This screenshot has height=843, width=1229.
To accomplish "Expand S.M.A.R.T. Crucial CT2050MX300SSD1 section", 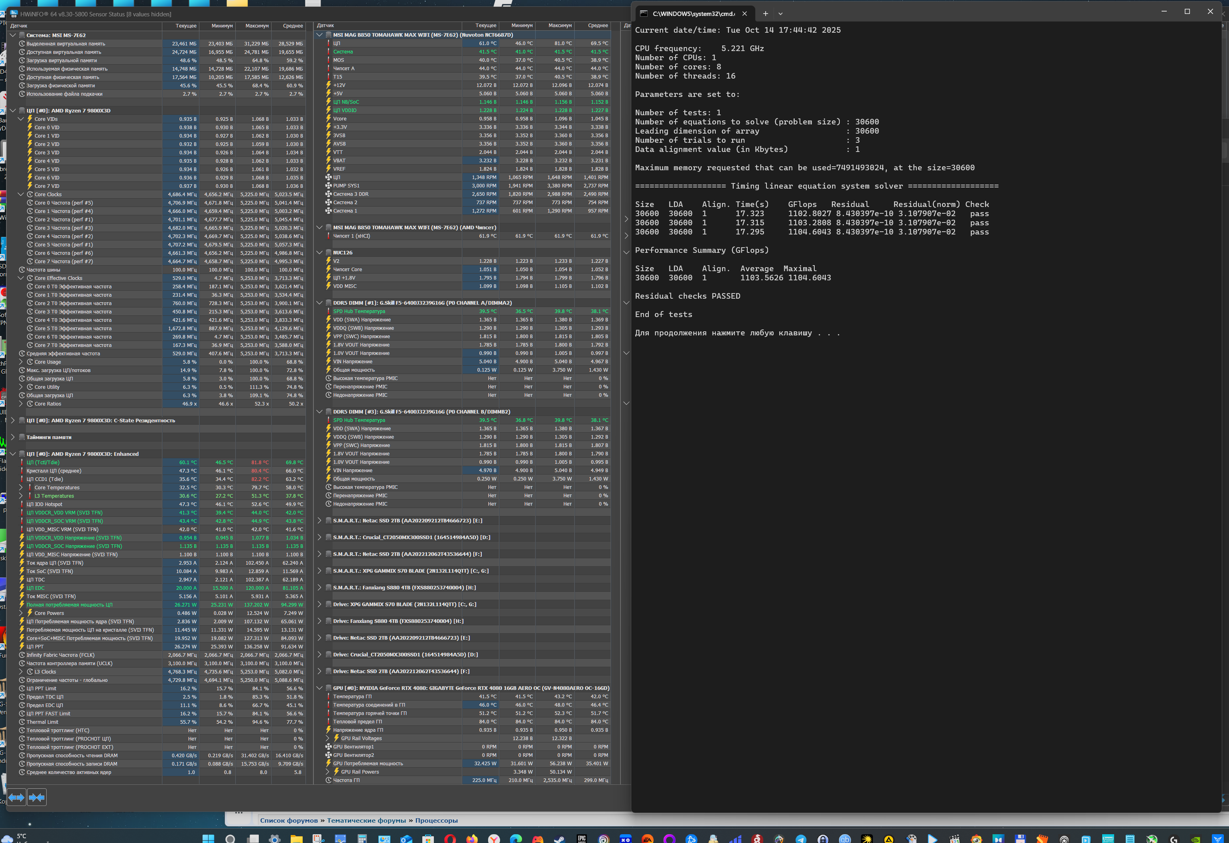I will pos(319,537).
